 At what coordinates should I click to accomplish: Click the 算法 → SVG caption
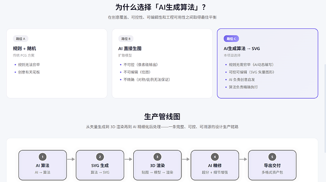click(x=100, y=173)
